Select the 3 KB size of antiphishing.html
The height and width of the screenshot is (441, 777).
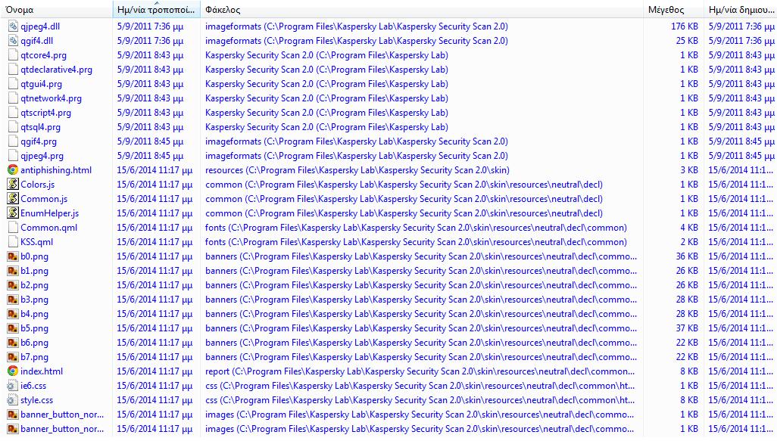point(689,169)
